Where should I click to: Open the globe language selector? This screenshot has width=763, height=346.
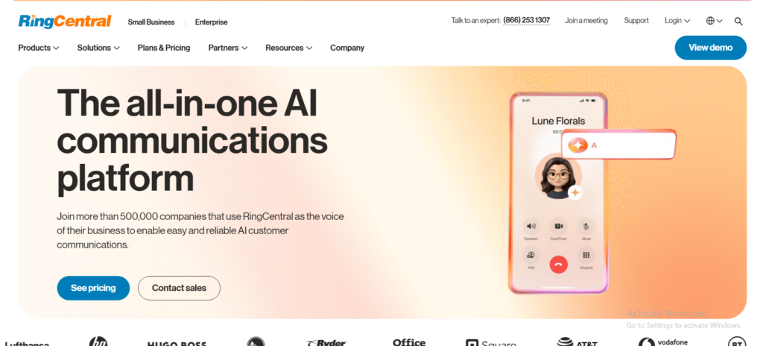pyautogui.click(x=715, y=21)
